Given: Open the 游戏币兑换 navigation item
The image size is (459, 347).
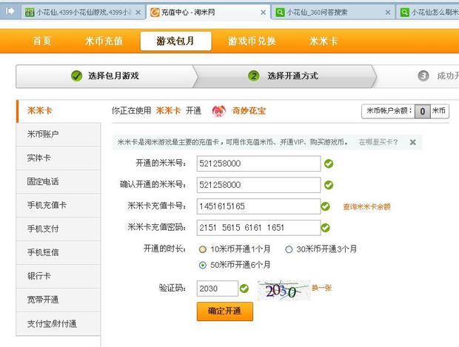Looking at the screenshot, I should [252, 41].
